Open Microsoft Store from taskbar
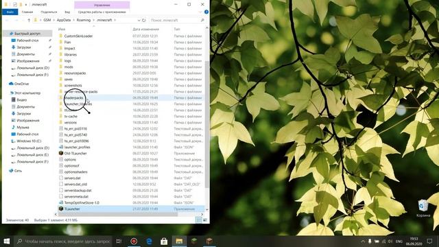This screenshot has width=439, height=247. coord(164,241)
